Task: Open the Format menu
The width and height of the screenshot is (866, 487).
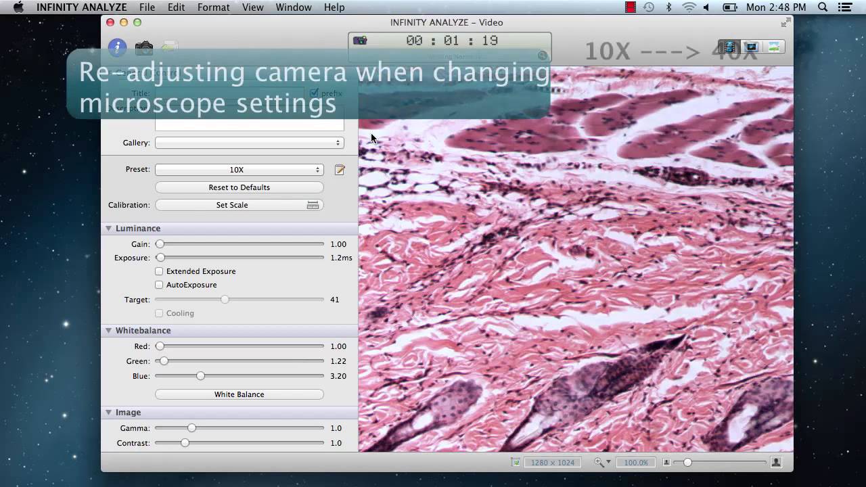Action: coord(213,7)
